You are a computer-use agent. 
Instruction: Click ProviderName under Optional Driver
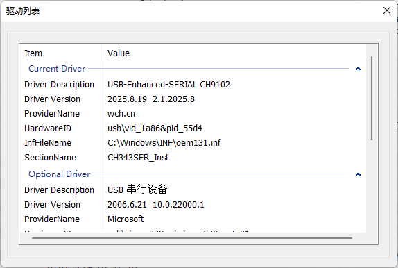(52, 219)
